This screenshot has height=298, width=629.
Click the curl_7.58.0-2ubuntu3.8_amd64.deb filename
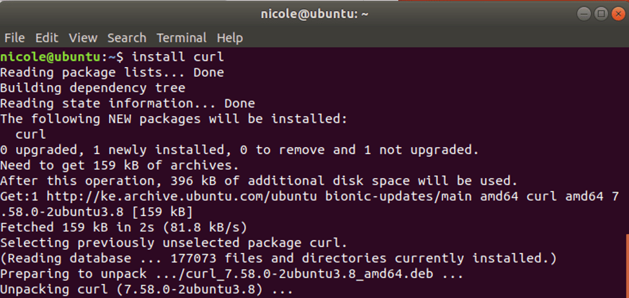pyautogui.click(x=310, y=274)
